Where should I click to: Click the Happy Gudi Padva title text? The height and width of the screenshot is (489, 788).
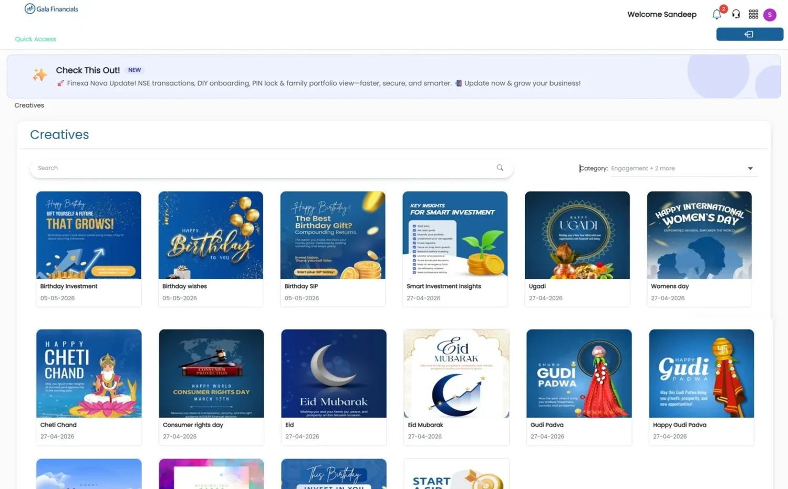click(x=679, y=425)
